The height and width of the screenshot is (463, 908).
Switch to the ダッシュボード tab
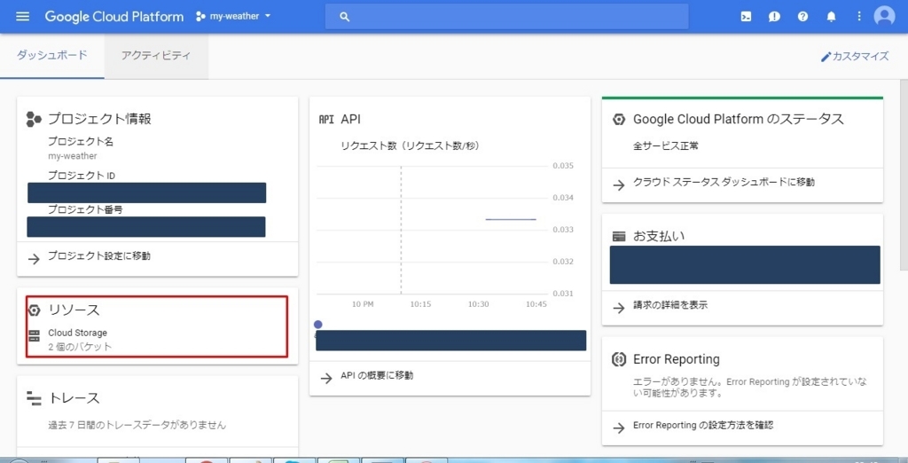coord(52,56)
